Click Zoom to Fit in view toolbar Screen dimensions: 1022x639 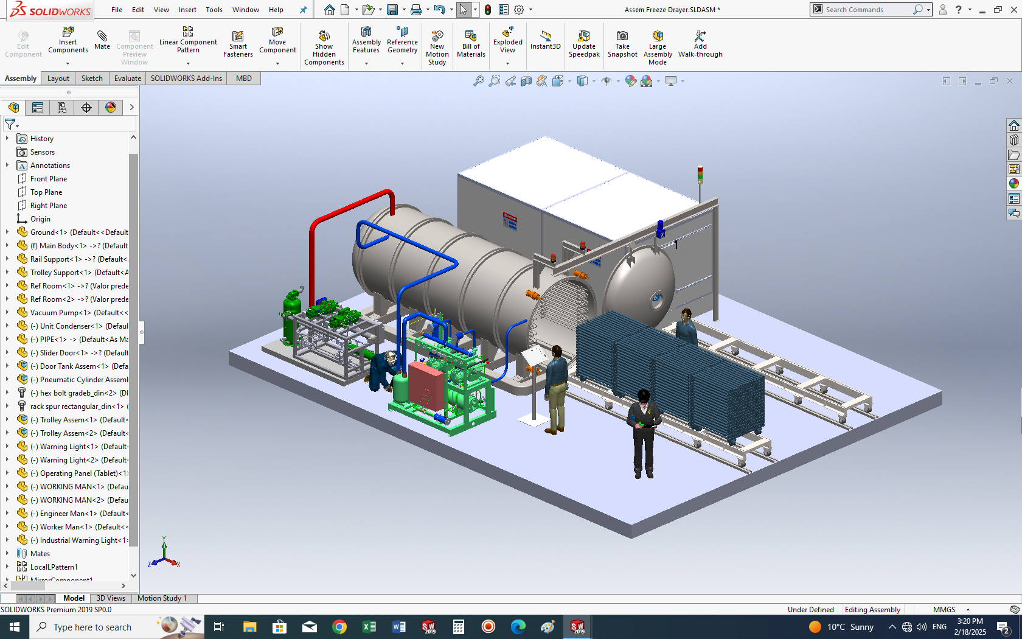point(479,81)
